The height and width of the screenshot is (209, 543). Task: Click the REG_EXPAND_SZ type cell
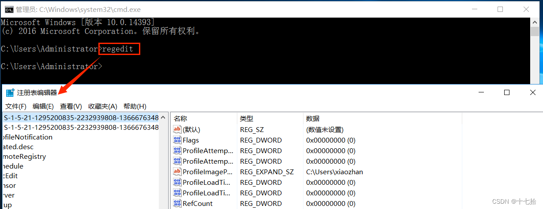(267, 172)
